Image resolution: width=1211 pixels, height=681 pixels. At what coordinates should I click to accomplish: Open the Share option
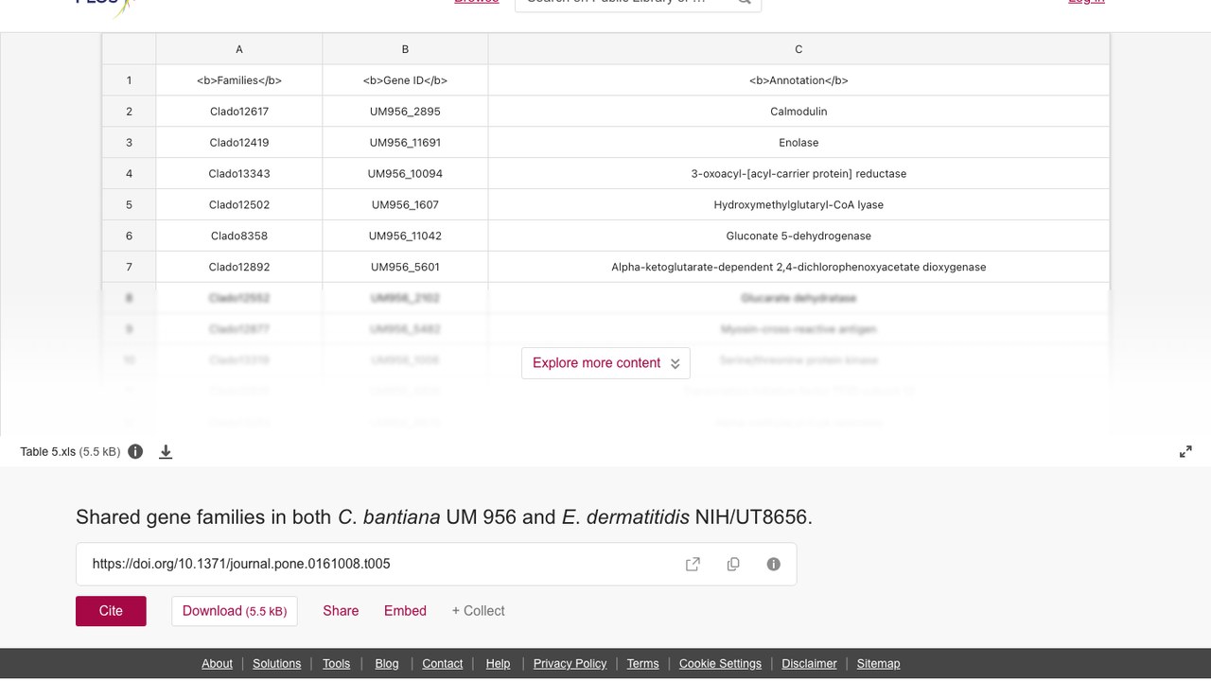[x=341, y=611]
